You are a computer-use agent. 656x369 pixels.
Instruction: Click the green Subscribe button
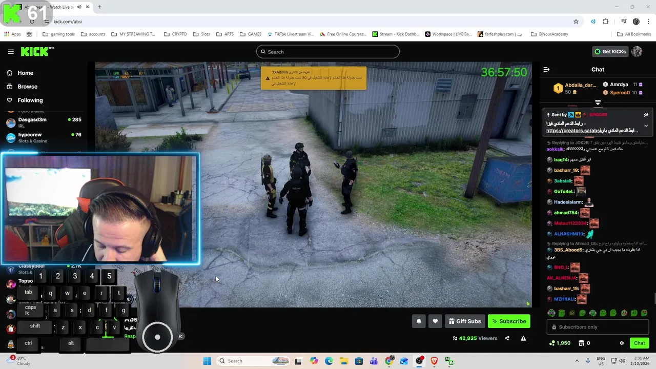[x=509, y=321]
